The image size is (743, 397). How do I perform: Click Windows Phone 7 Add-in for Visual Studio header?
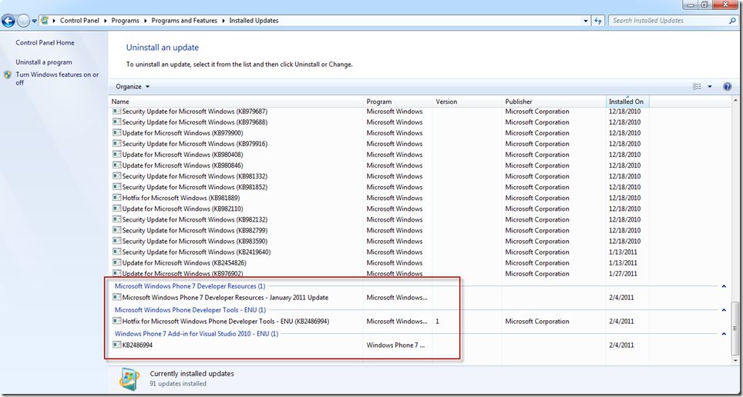tap(197, 334)
